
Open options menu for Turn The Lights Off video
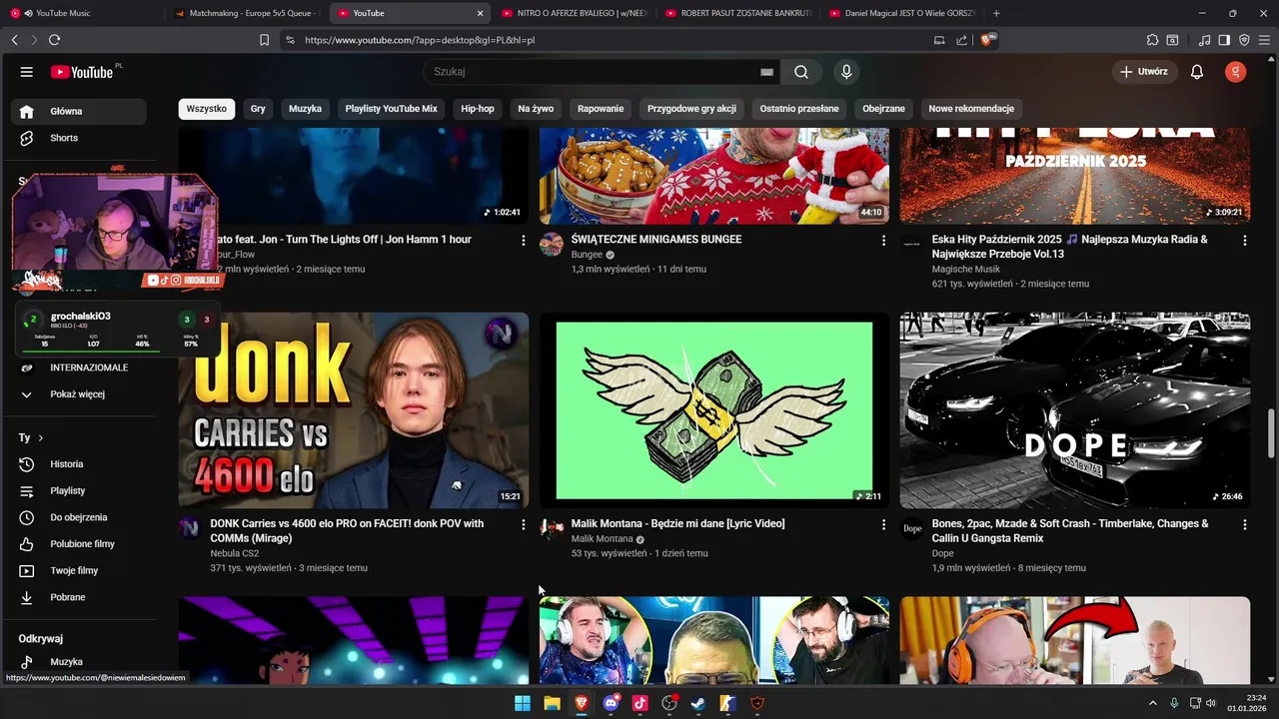tap(523, 241)
